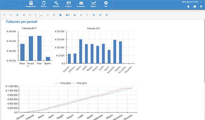Navigate back in report history
The height and width of the screenshot is (120, 205).
[x=4, y=15]
